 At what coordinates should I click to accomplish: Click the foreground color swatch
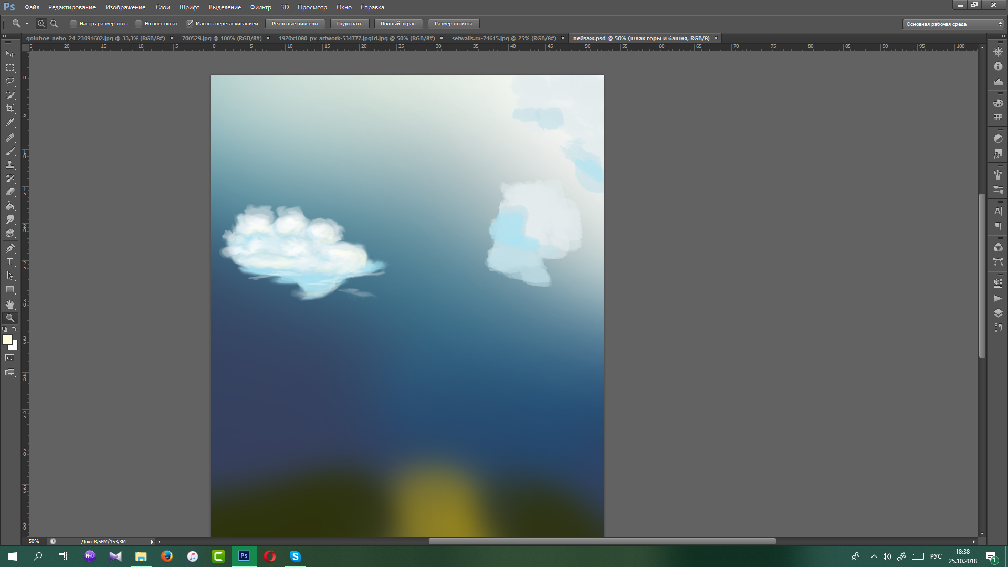pyautogui.click(x=7, y=340)
